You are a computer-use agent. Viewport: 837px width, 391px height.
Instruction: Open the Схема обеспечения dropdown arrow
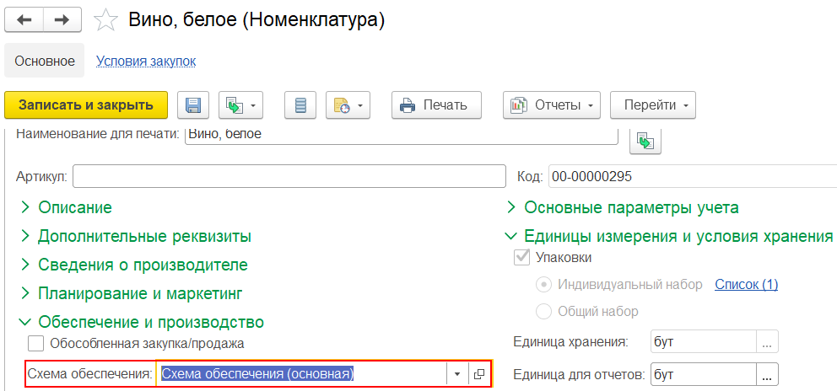pyautogui.click(x=456, y=374)
